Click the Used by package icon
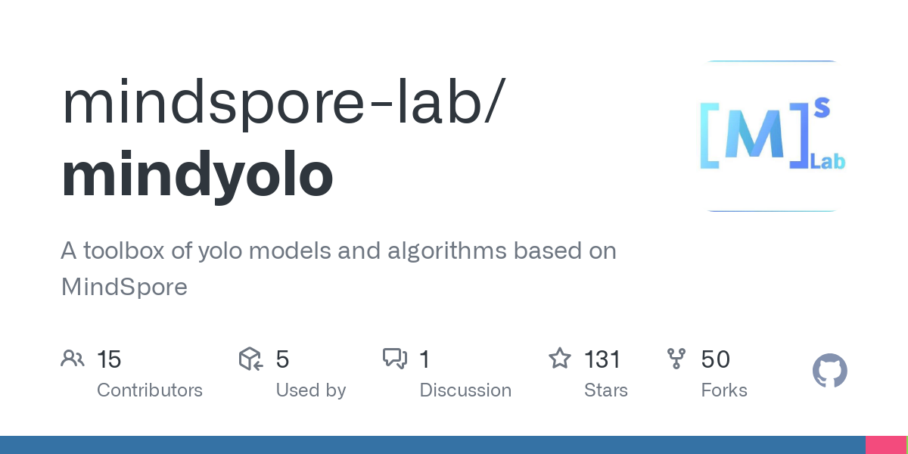This screenshot has width=908, height=454. 250,359
